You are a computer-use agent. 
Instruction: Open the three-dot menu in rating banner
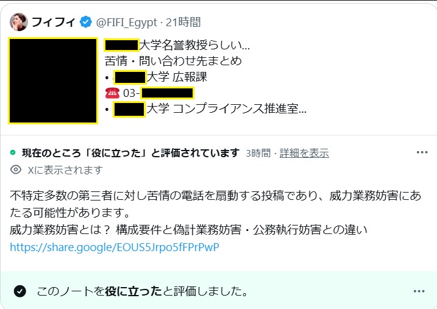pyautogui.click(x=419, y=291)
